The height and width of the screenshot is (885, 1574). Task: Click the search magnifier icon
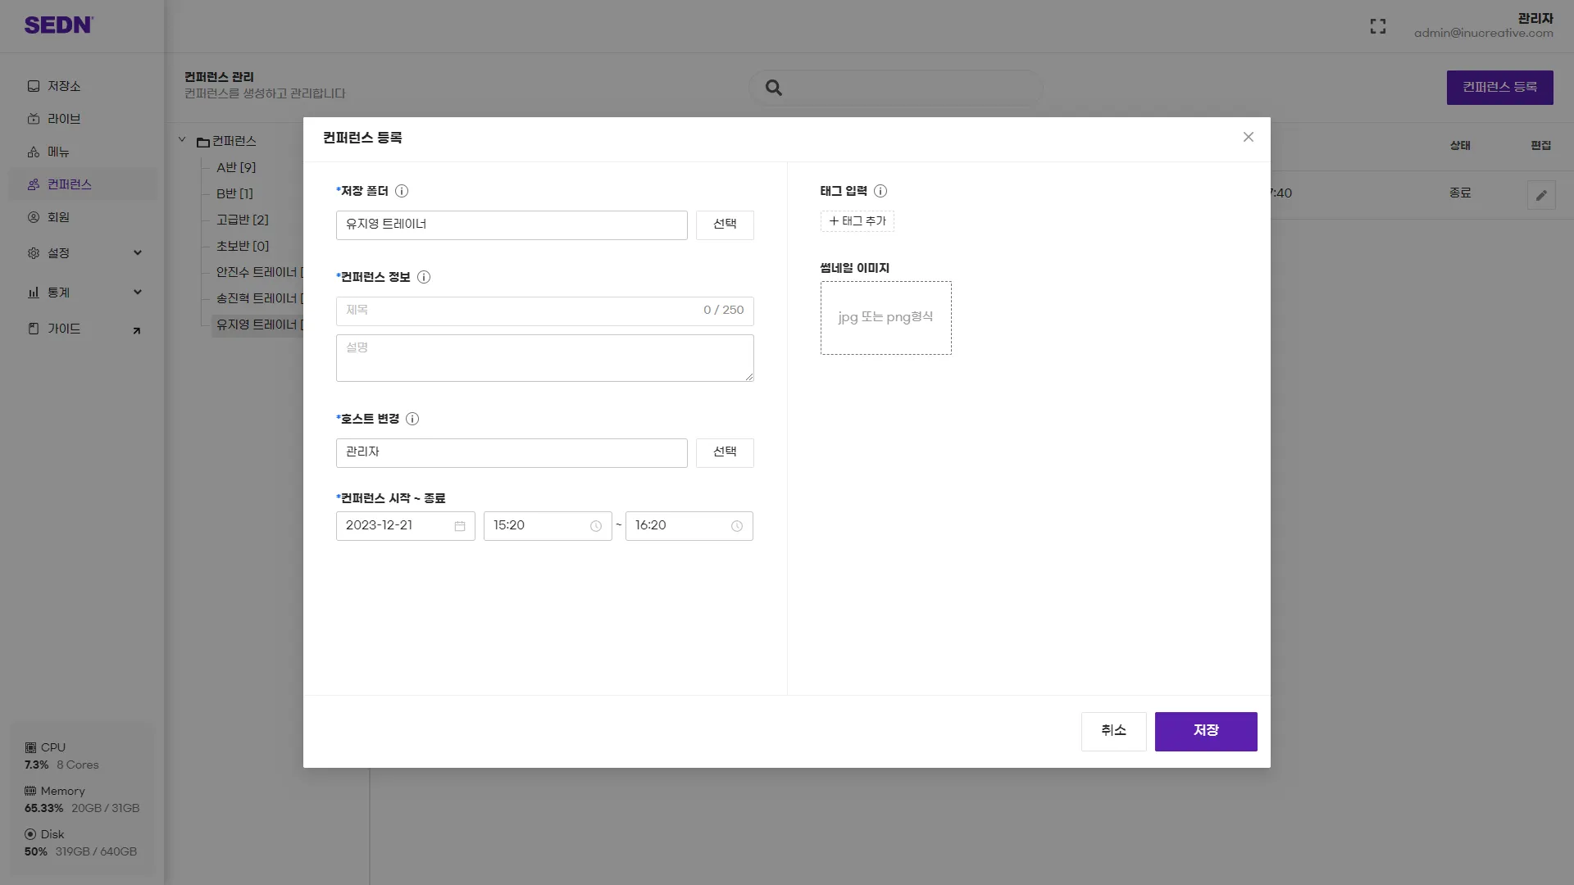coord(774,88)
